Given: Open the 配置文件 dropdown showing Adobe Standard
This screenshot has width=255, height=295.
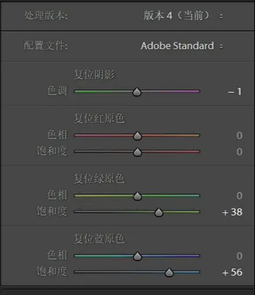Looking at the screenshot, I should point(182,46).
